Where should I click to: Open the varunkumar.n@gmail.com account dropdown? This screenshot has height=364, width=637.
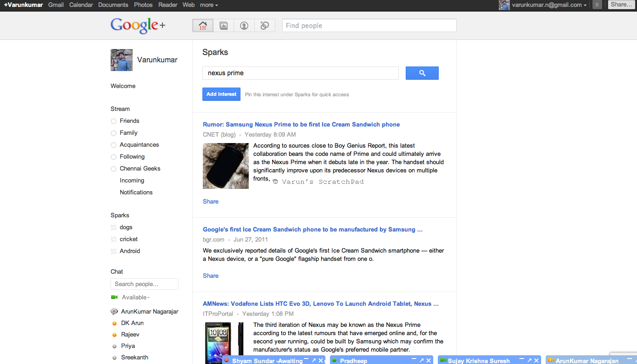click(549, 5)
